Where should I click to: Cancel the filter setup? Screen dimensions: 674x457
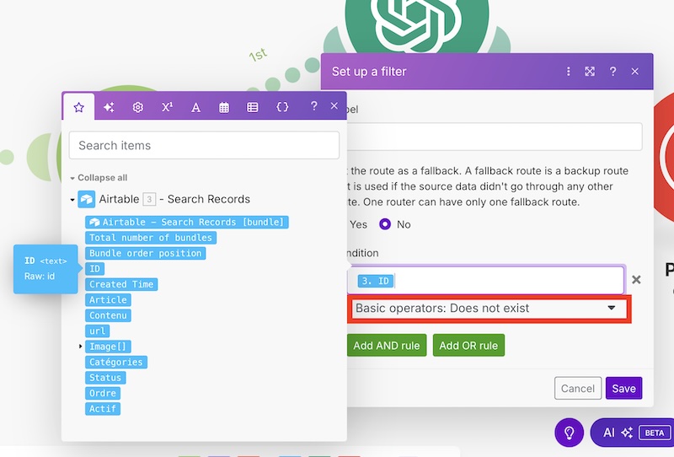tap(578, 388)
